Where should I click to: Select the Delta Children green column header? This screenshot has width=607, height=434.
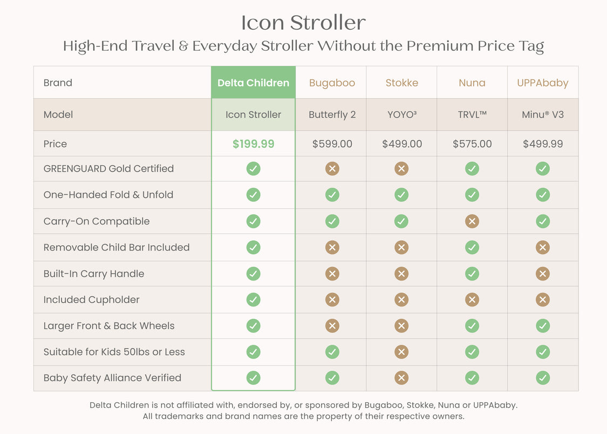pyautogui.click(x=253, y=83)
